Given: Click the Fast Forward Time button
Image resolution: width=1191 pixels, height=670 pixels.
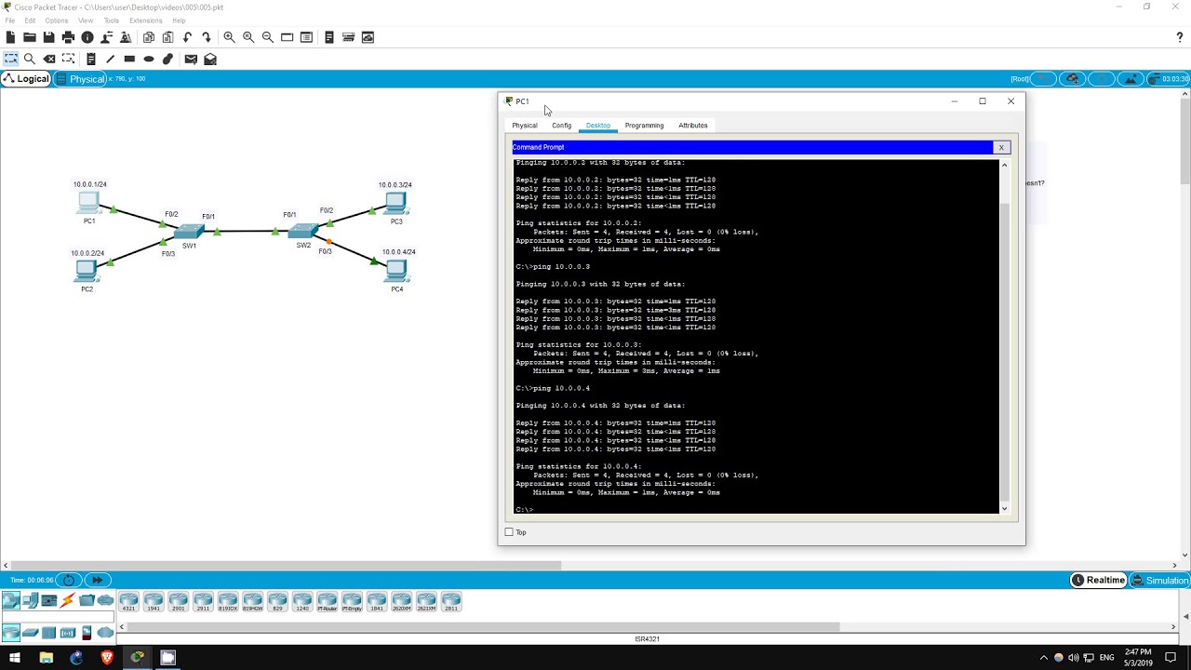Looking at the screenshot, I should coord(97,580).
